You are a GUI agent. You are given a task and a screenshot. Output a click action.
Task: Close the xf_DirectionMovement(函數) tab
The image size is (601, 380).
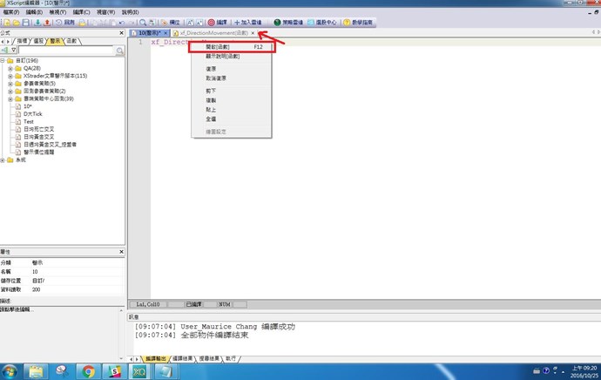click(x=253, y=33)
